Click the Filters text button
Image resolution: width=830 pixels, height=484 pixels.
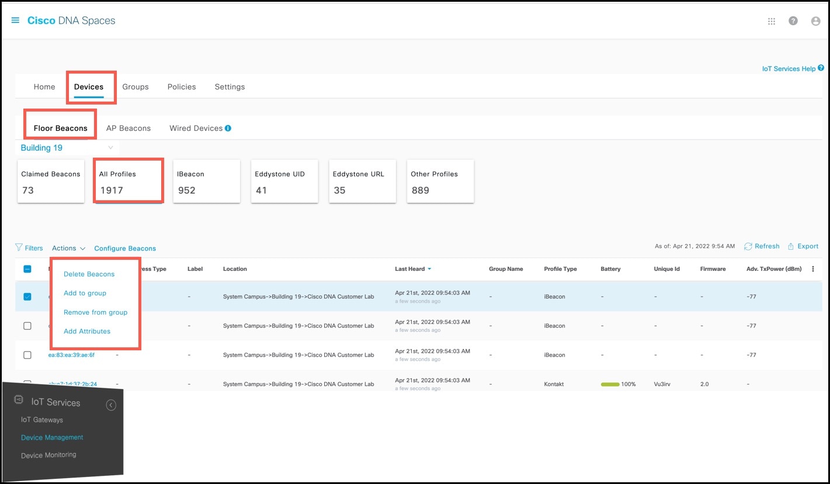(x=34, y=248)
